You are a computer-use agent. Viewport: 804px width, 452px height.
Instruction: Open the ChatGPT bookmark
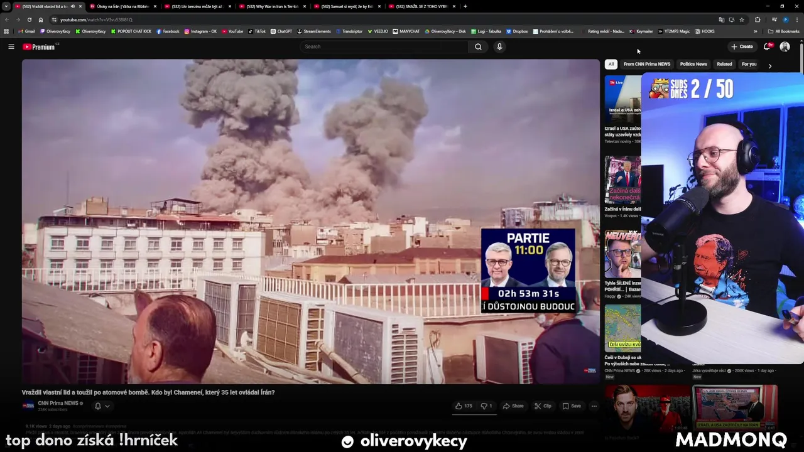[281, 31]
